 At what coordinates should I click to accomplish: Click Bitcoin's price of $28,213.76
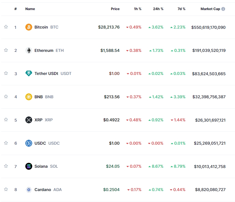click(109, 27)
